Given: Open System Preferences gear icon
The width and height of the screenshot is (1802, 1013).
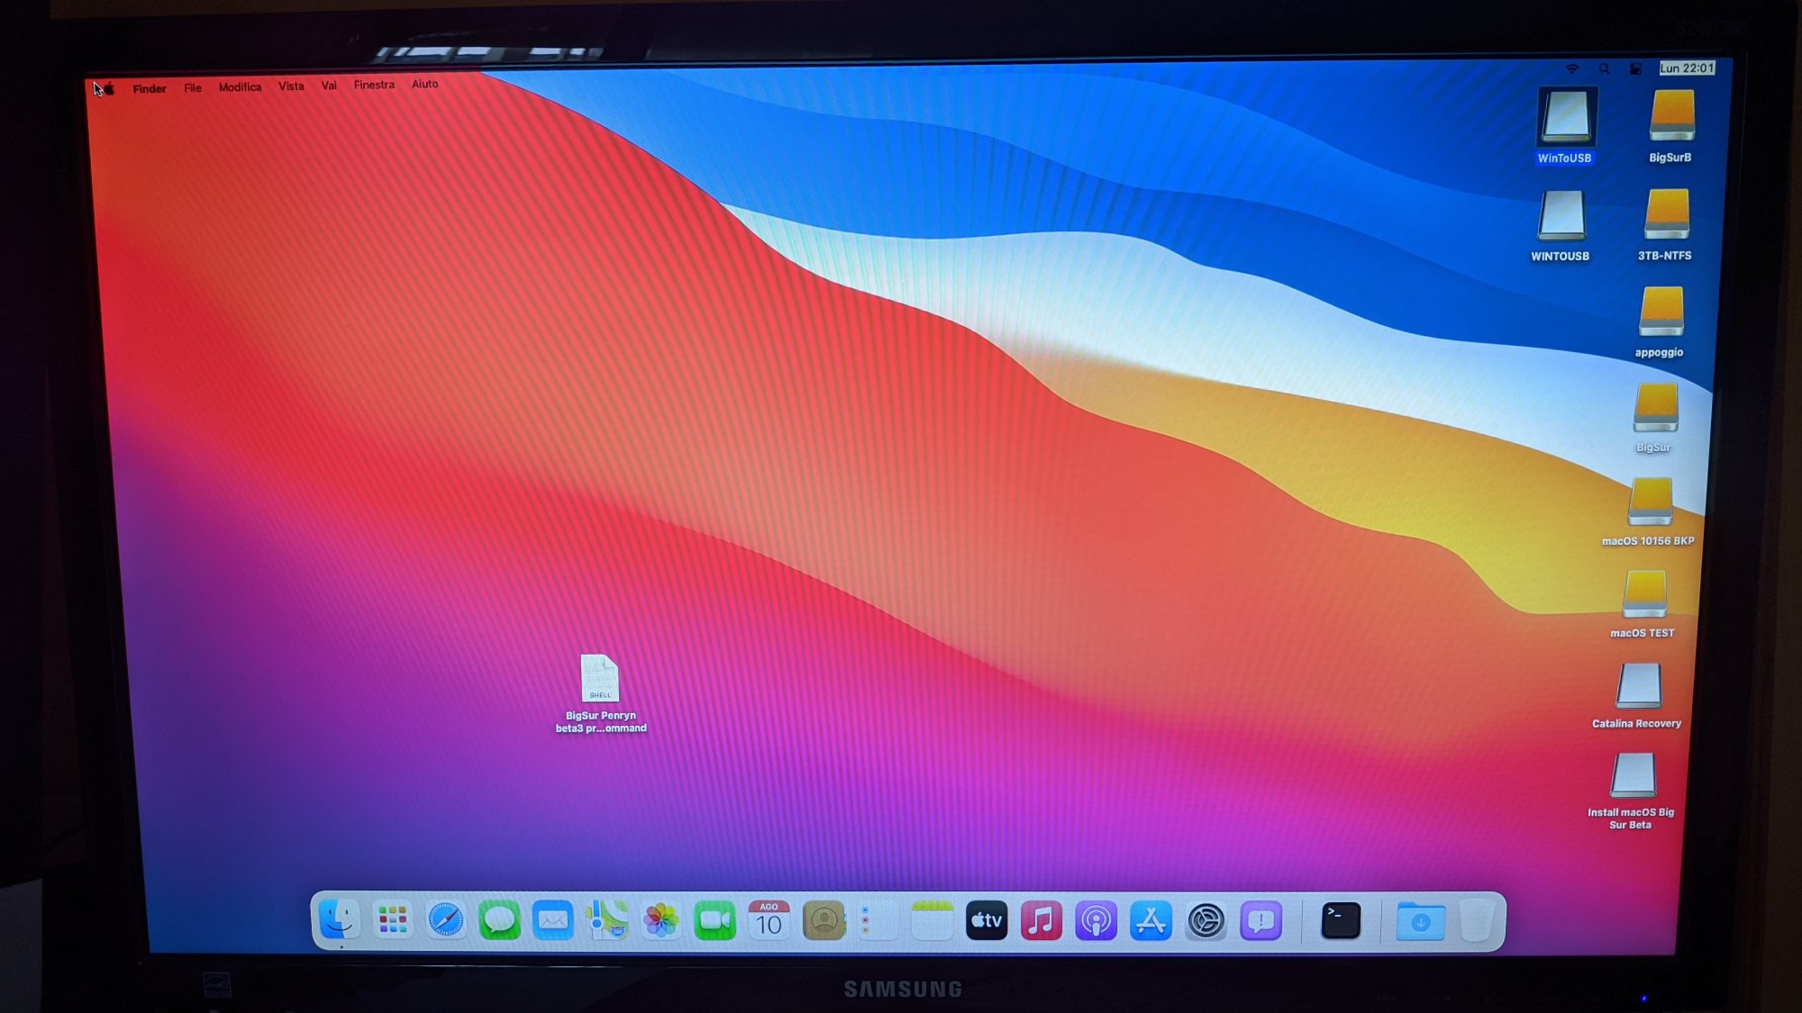Looking at the screenshot, I should 1206,921.
